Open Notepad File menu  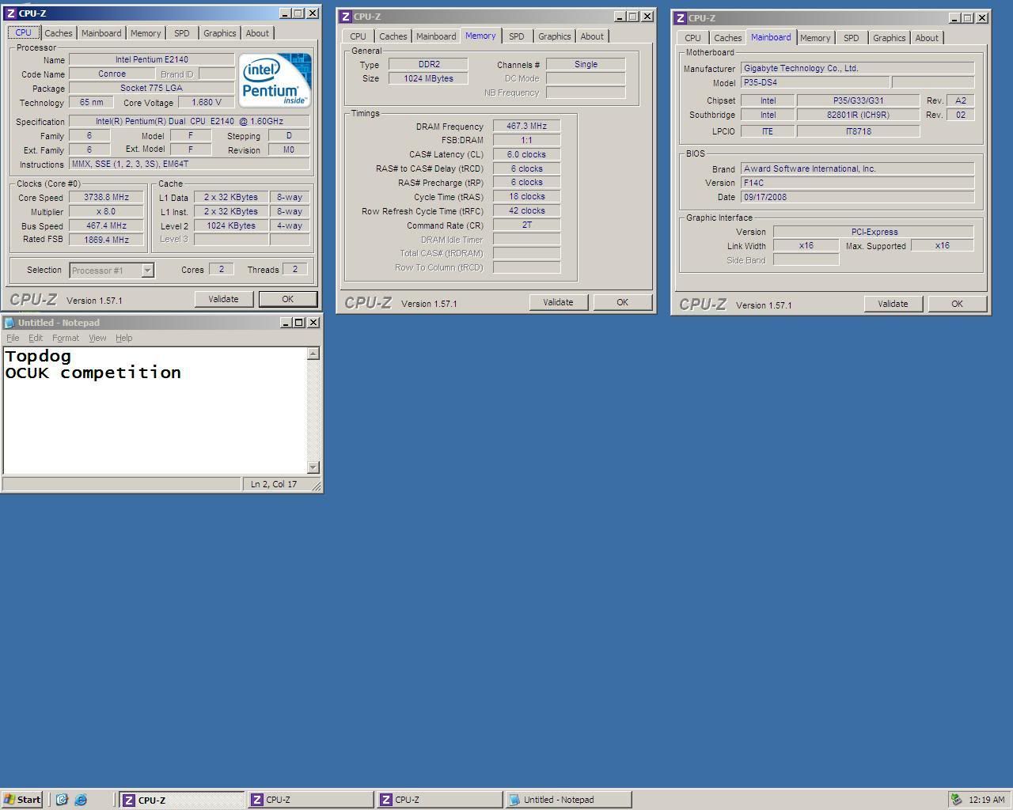click(x=13, y=338)
